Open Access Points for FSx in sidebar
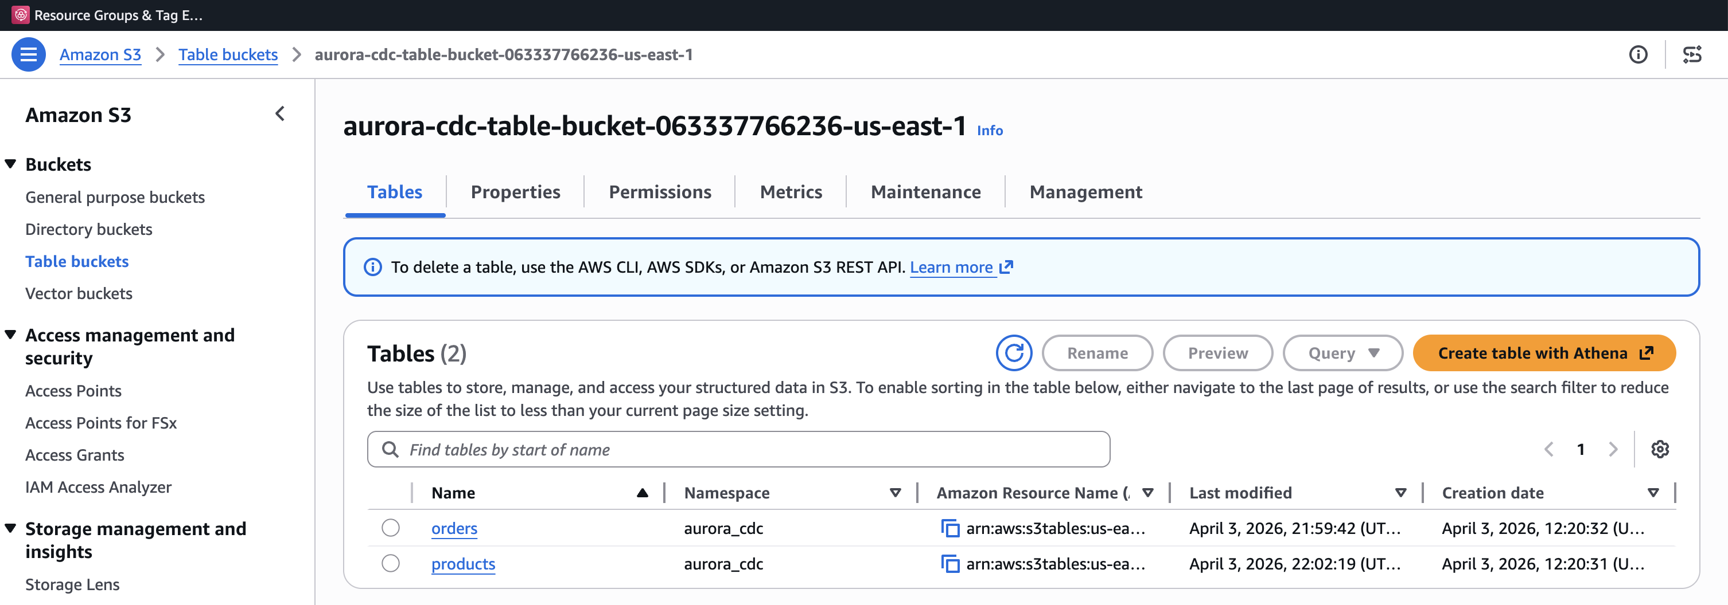Screen dimensions: 1728x605 click(x=100, y=423)
